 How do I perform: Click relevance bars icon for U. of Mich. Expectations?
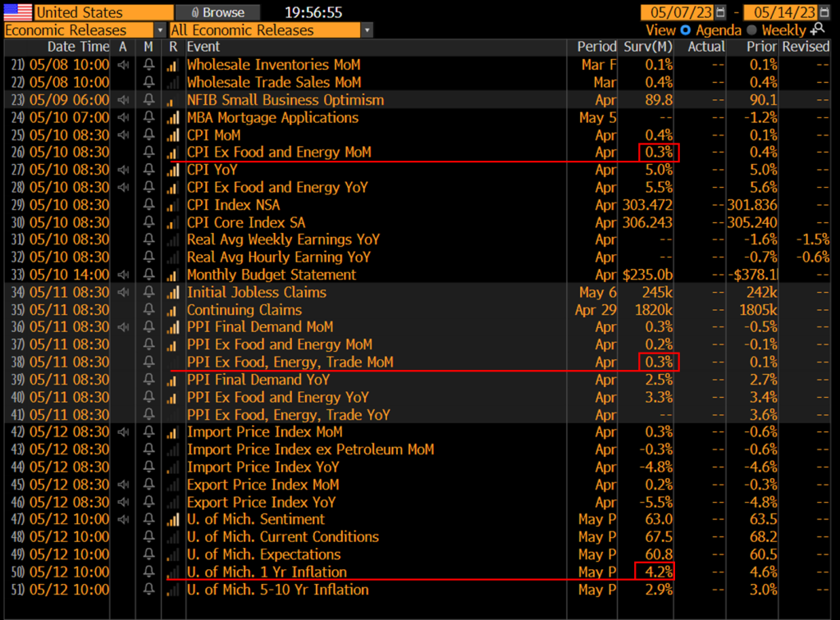pos(173,554)
